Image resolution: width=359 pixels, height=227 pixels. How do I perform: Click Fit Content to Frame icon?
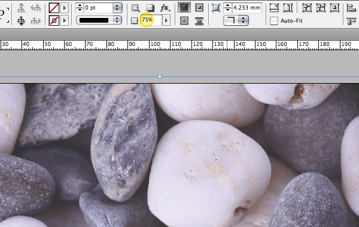[307, 8]
